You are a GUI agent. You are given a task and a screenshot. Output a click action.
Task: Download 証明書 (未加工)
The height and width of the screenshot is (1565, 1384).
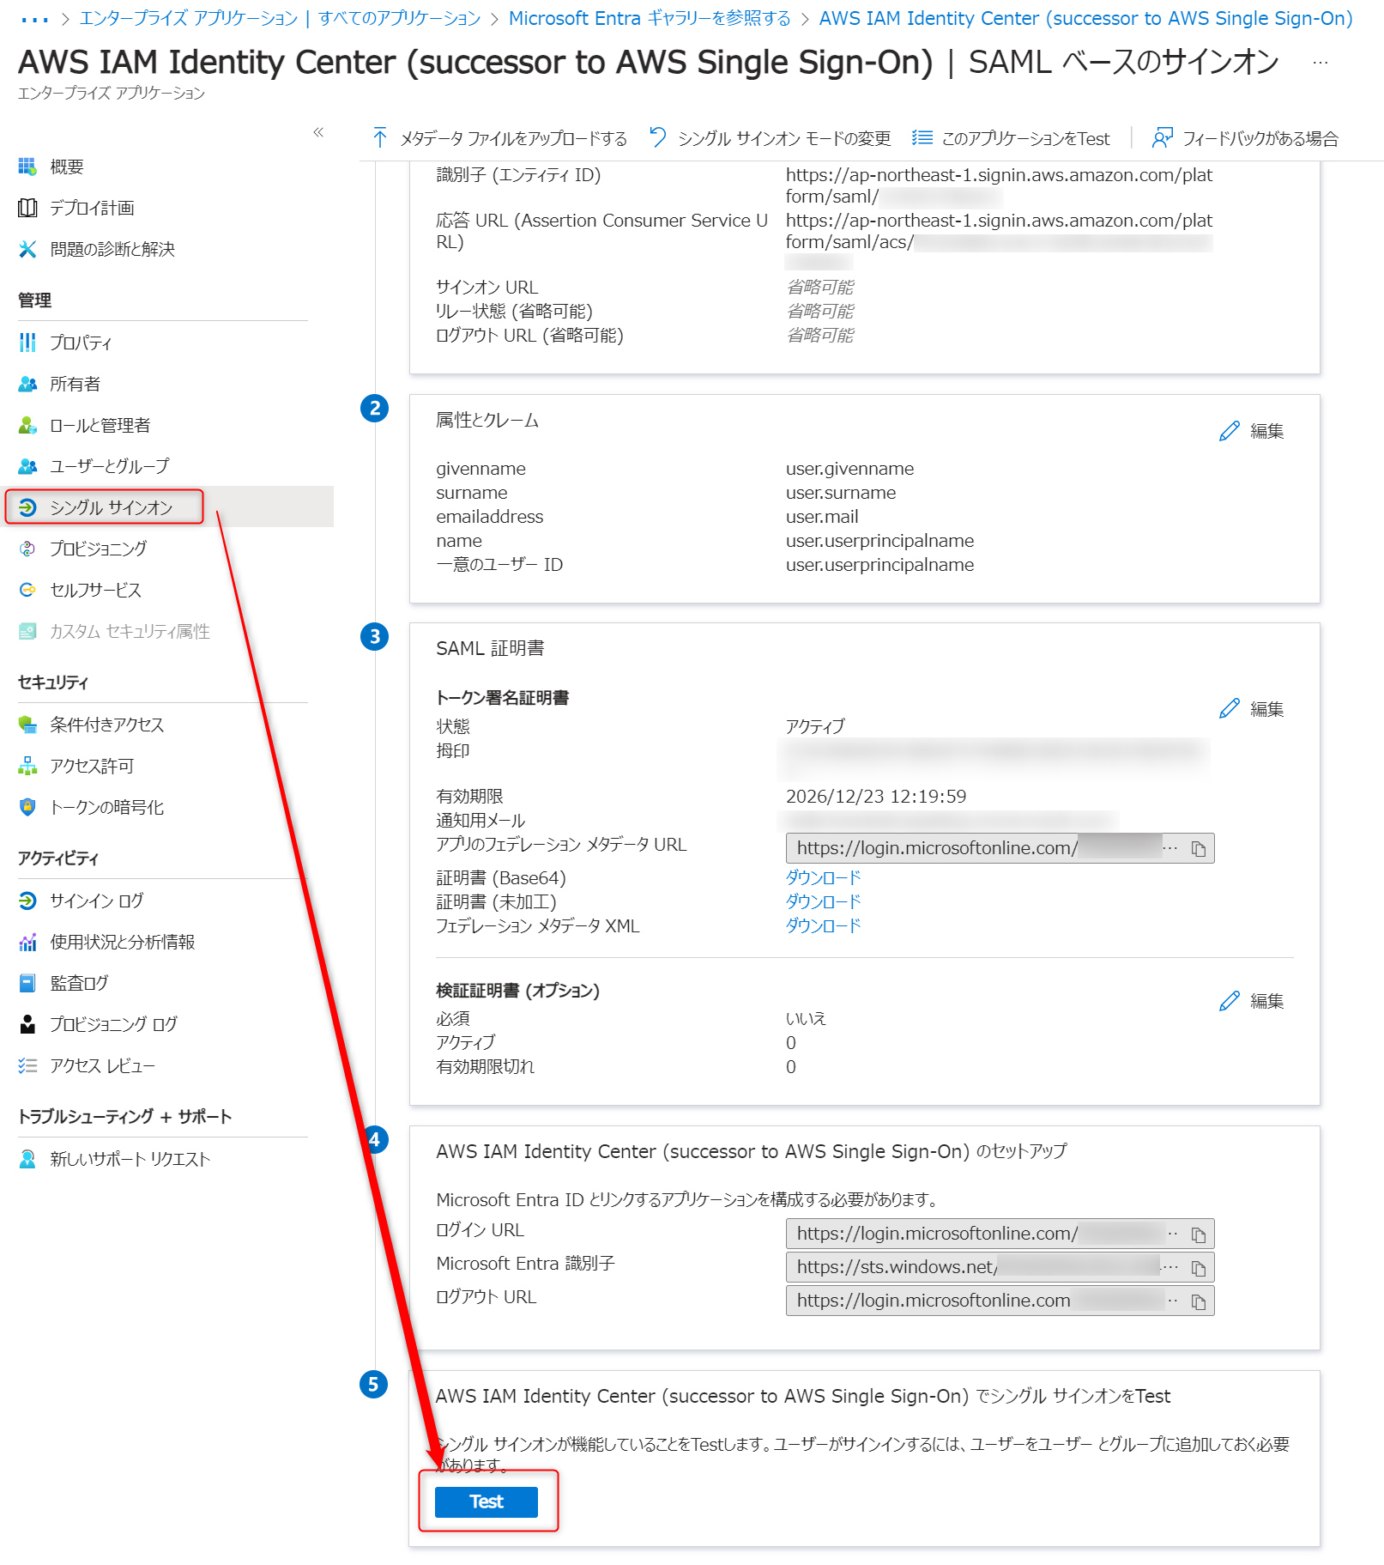(x=823, y=901)
